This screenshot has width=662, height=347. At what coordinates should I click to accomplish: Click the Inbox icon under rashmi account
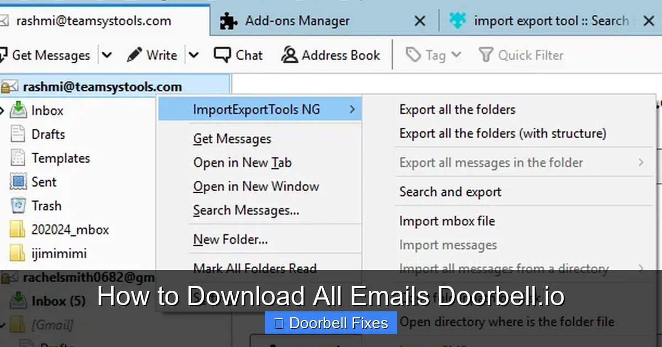tap(18, 110)
